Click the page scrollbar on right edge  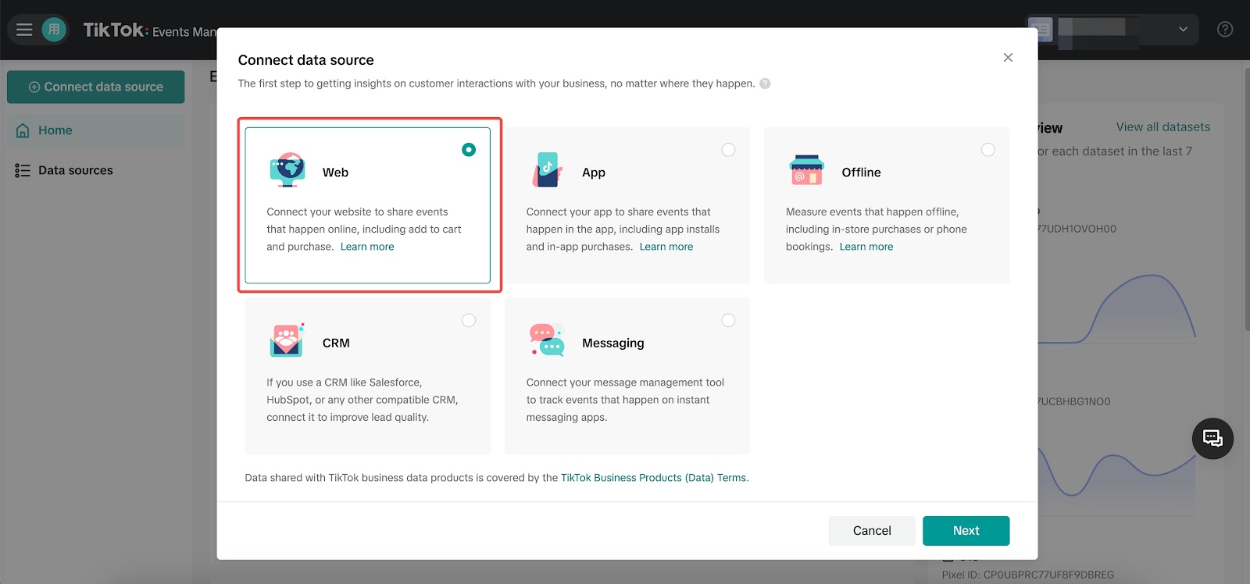click(1246, 199)
